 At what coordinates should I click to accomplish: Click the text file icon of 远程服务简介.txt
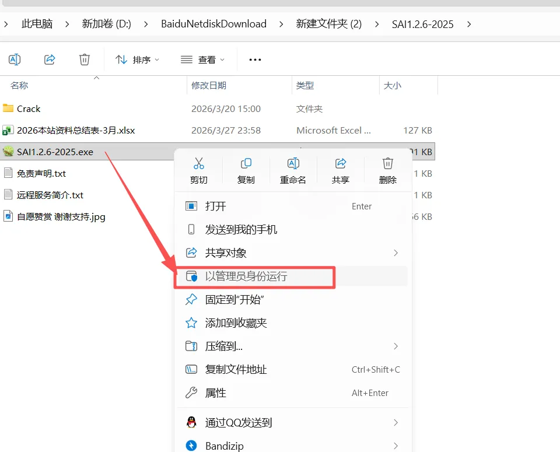pos(8,195)
